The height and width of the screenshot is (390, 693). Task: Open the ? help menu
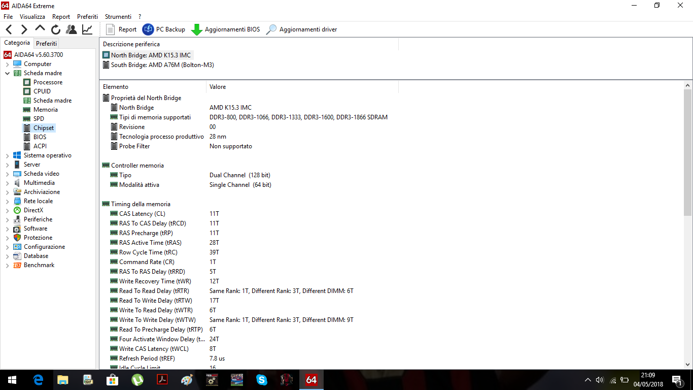click(x=140, y=17)
